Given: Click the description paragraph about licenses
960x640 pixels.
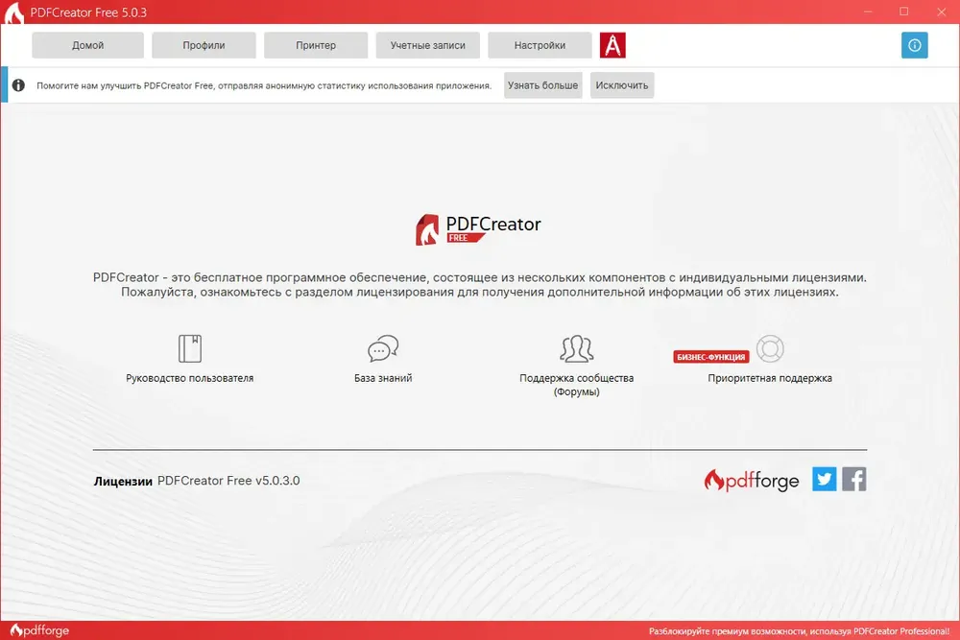Looking at the screenshot, I should (x=480, y=285).
